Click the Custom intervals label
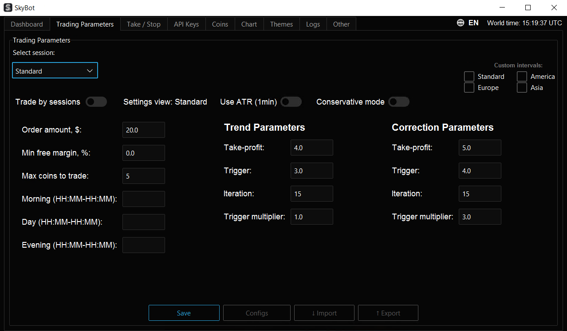 (518, 65)
